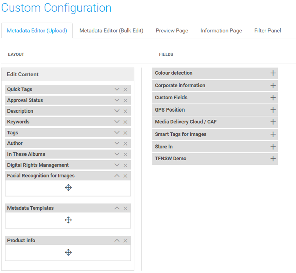Add the Smart Tags for Images field
Screen dimensions: 296x273
pyautogui.click(x=273, y=134)
